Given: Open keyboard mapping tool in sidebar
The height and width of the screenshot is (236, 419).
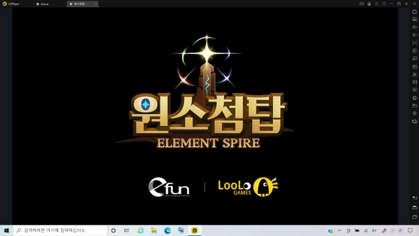Looking at the screenshot, I should (414, 19).
